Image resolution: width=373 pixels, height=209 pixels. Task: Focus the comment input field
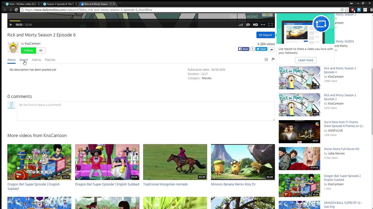click(x=146, y=111)
